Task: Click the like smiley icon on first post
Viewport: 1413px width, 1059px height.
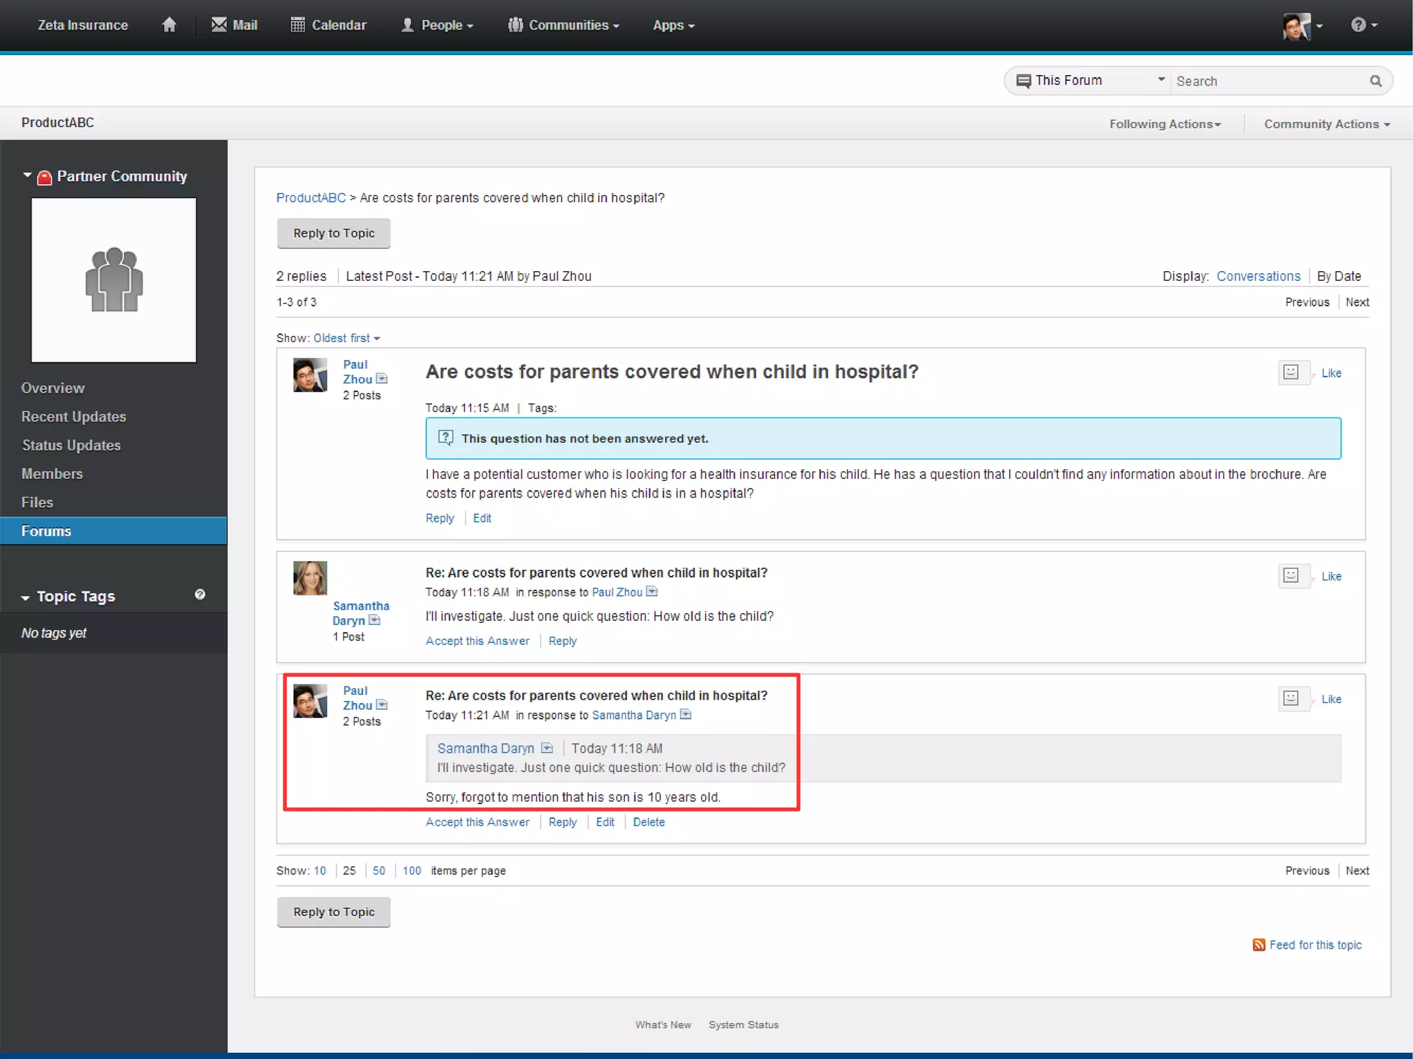Action: click(x=1291, y=373)
